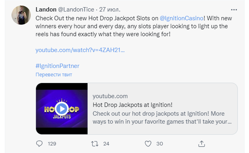Viewport: 249px width, 153px height.
Task: Follow the youtube.com/watch?v=4ZAH21 link
Action: pyautogui.click(x=80, y=50)
